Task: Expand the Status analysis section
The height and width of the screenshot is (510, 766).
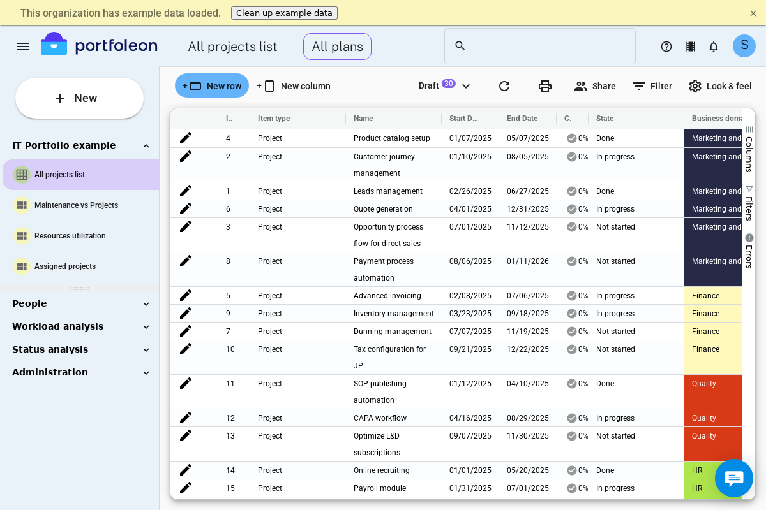Action: (x=146, y=350)
